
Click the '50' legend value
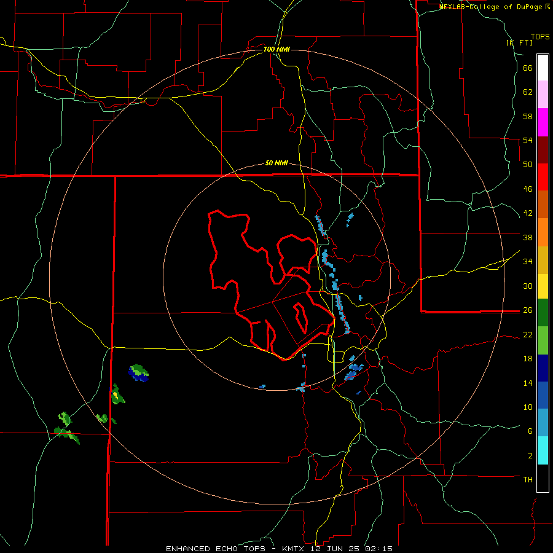[x=528, y=165]
